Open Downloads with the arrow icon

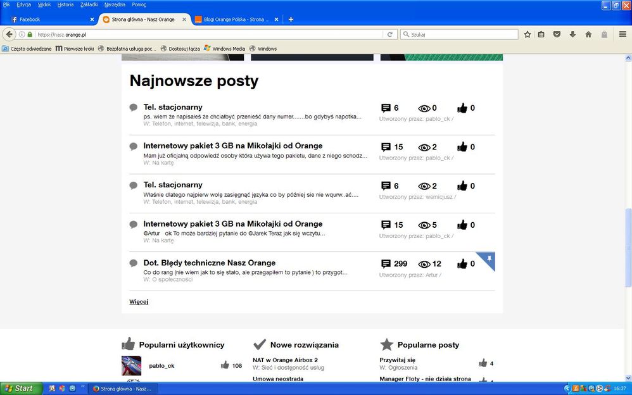point(572,35)
